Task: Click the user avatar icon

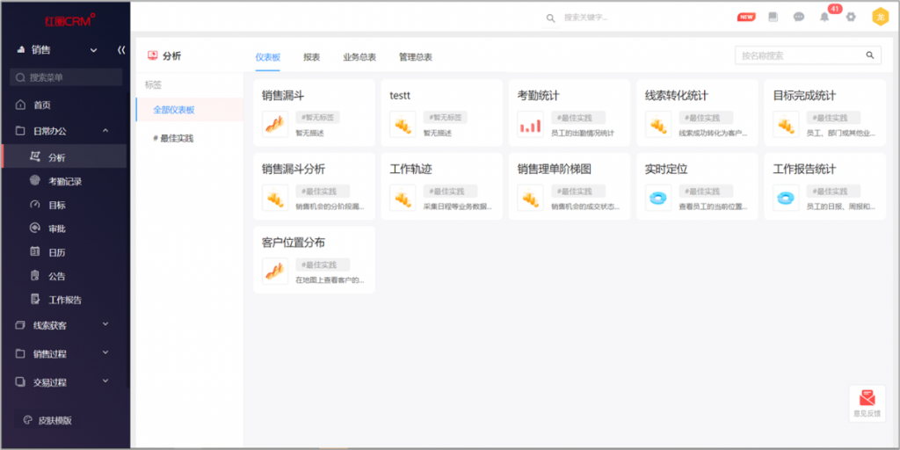Action: click(879, 17)
